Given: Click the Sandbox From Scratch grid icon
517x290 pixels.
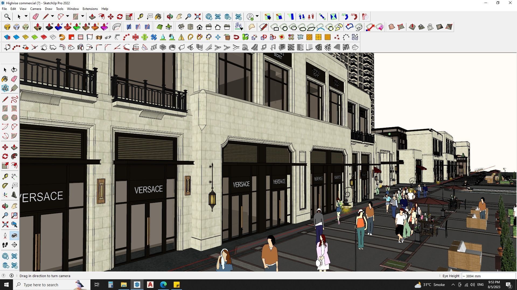Looking at the screenshot, I should pos(401,27).
